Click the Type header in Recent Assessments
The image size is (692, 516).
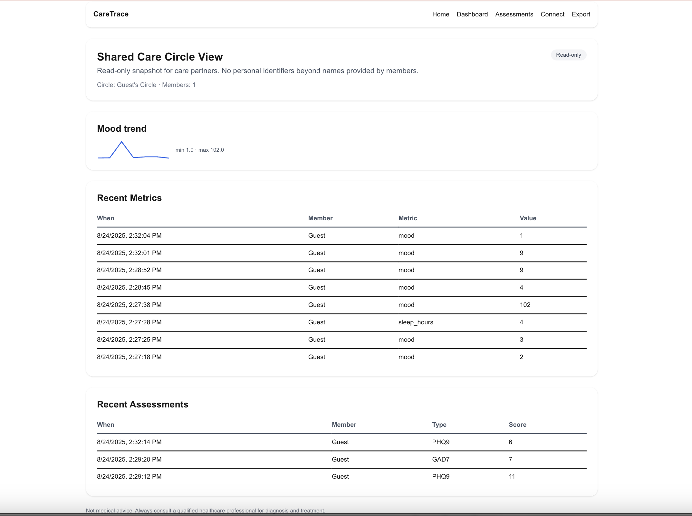click(x=439, y=425)
